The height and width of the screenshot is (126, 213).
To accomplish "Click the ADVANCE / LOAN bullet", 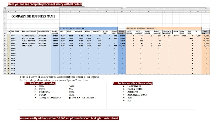I will click(137, 95).
